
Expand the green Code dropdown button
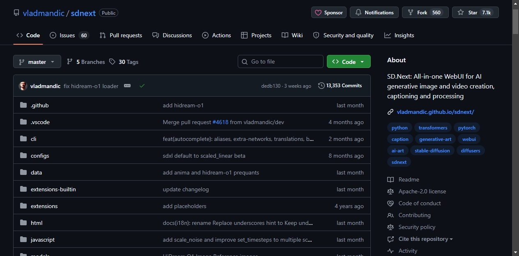coord(349,61)
